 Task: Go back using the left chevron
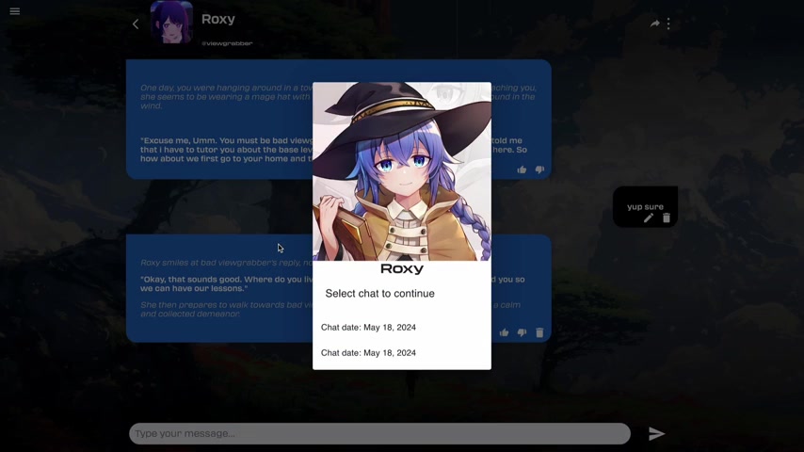[x=136, y=24]
